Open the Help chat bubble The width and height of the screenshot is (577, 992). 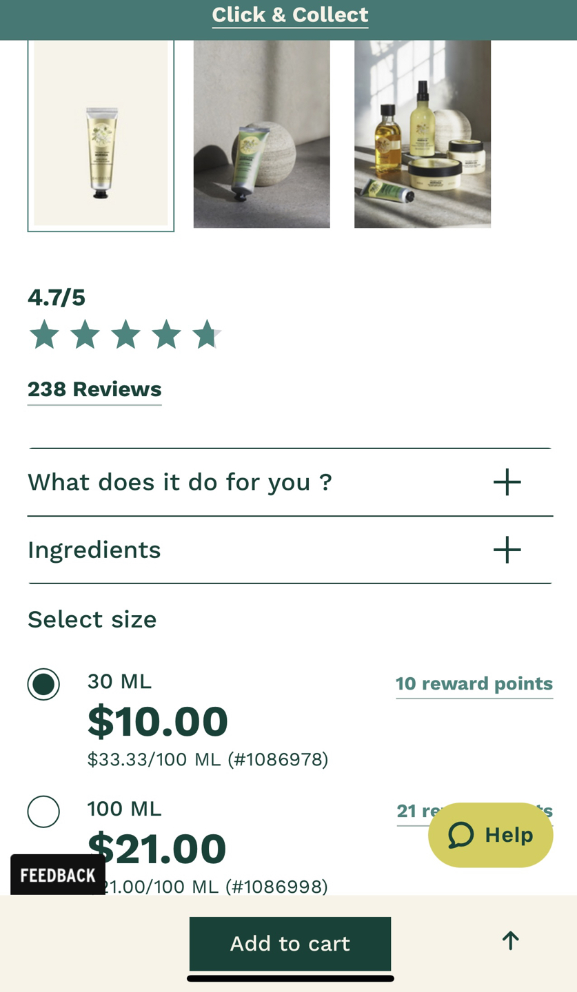(x=490, y=835)
